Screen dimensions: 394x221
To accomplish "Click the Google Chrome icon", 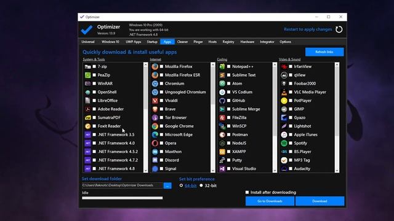I will click(155, 126).
